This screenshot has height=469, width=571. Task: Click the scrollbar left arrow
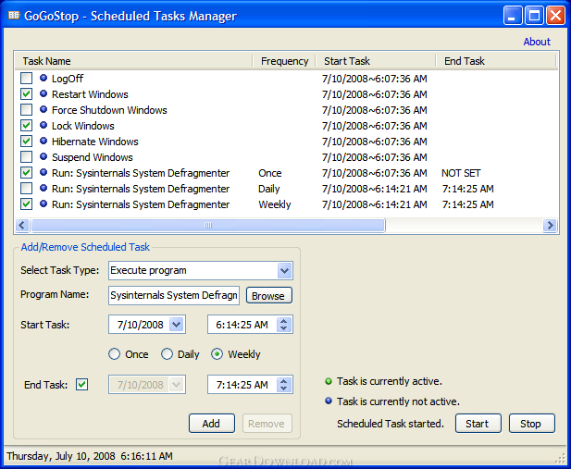click(22, 226)
